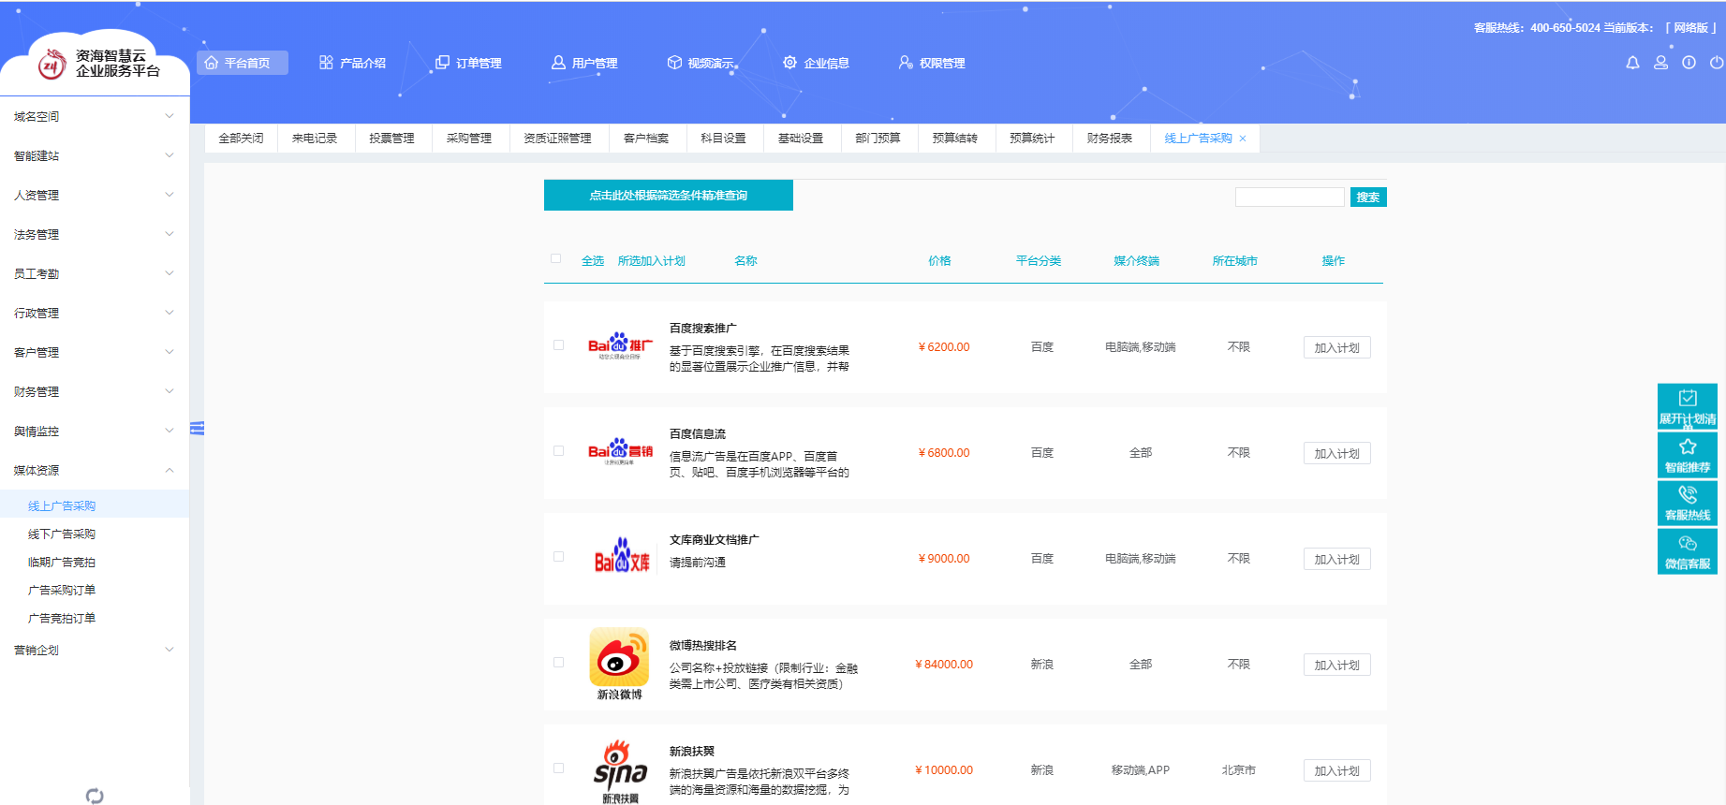Check the 全选 select-all checkbox
This screenshot has height=805, width=1726.
tap(556, 259)
